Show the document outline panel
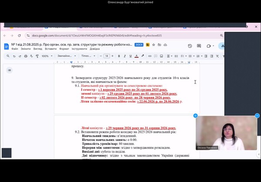Screen dimensions: 261x182 [x=10, y=70]
